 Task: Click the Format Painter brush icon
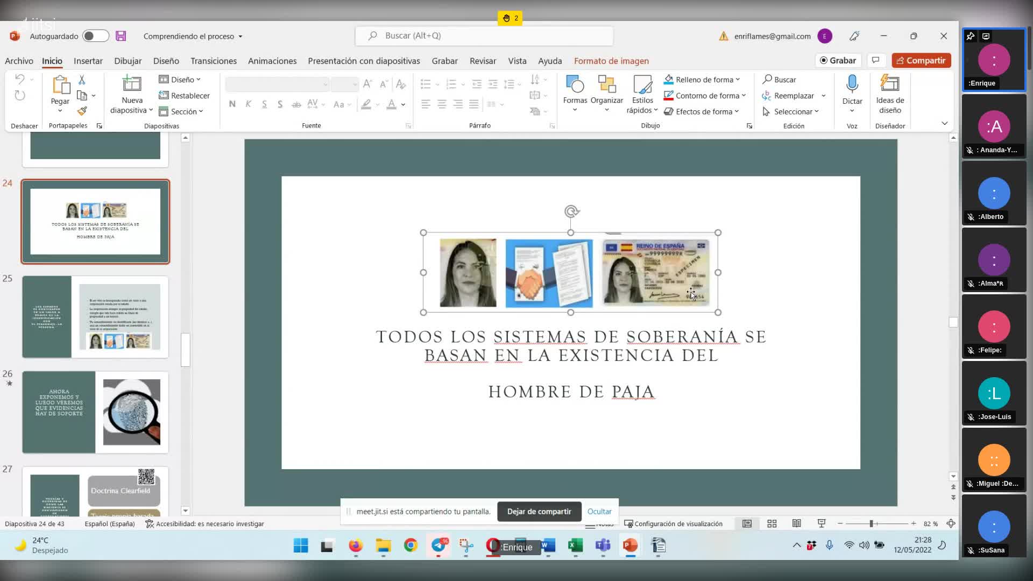pos(82,111)
